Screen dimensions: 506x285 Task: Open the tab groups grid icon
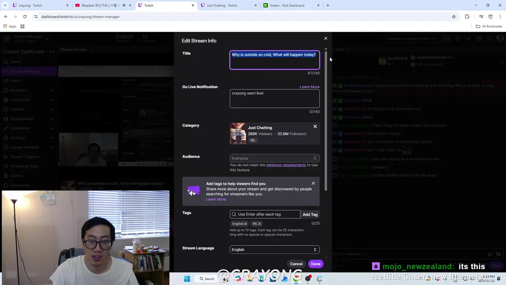click(x=23, y=27)
